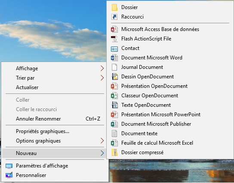Click the yellow Dossier folder icon

tap(114, 7)
